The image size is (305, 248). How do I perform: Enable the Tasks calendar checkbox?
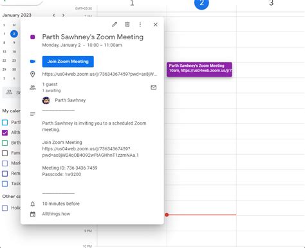tap(5, 184)
